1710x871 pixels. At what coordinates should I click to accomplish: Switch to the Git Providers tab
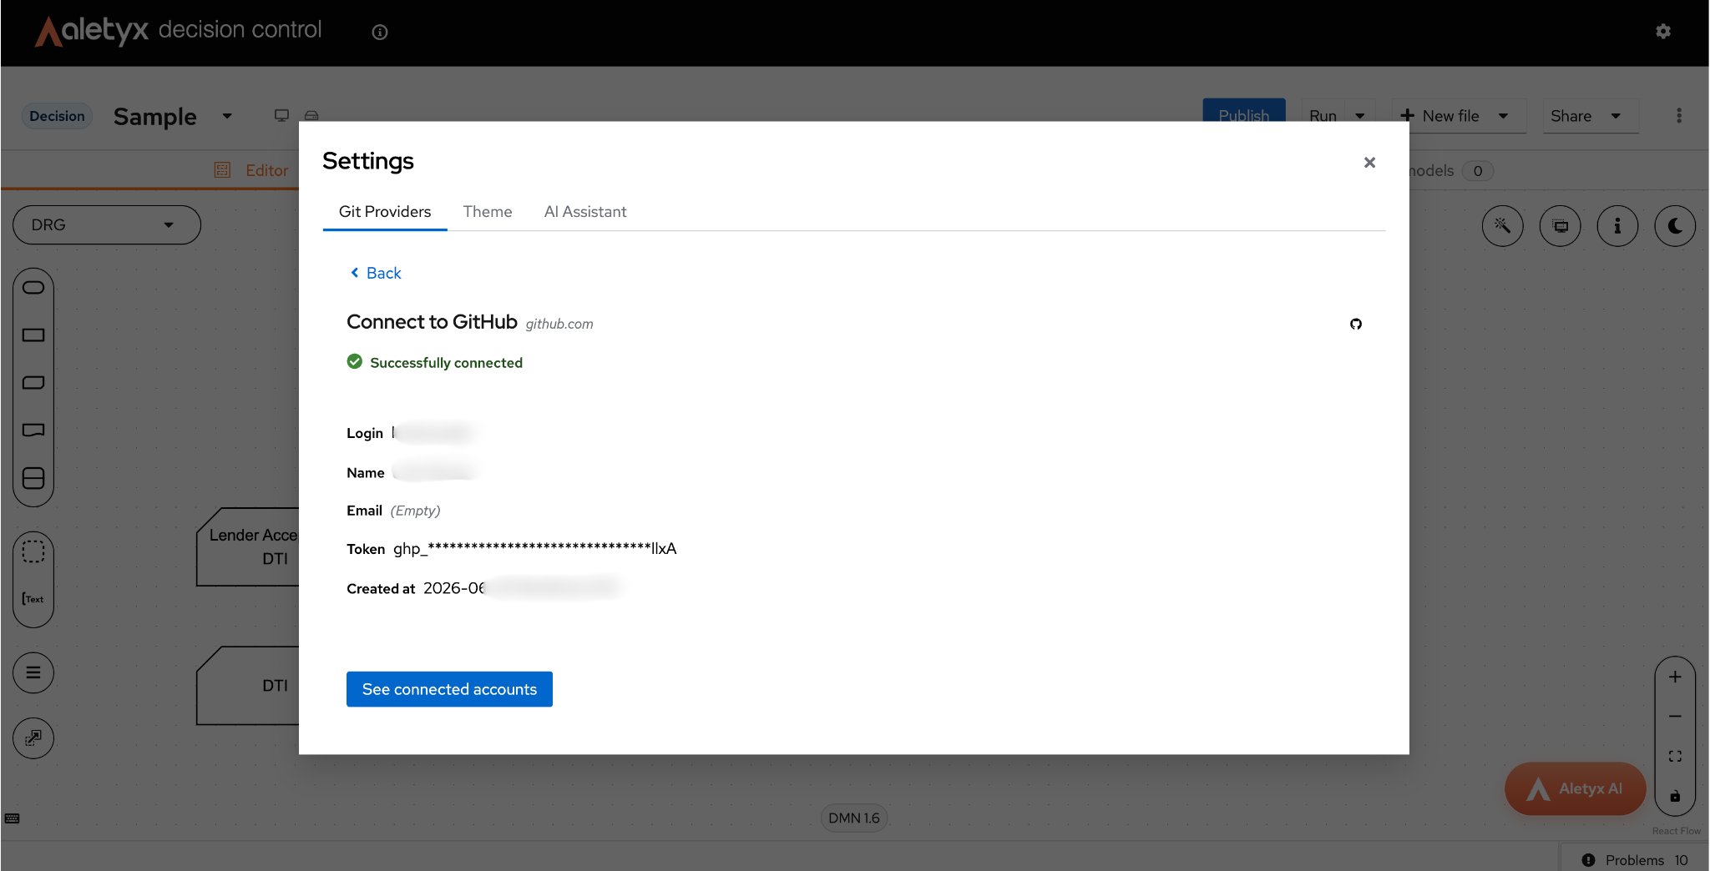point(385,212)
